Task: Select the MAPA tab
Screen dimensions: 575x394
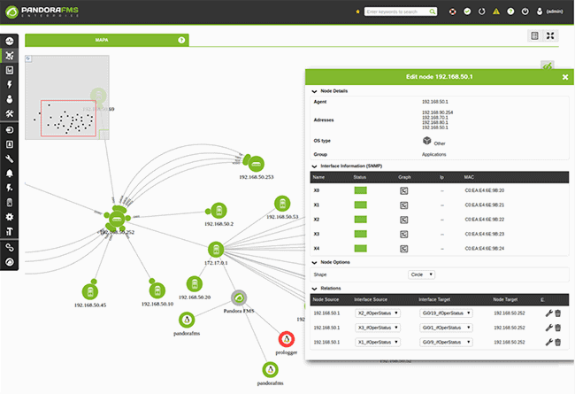Action: [107, 40]
